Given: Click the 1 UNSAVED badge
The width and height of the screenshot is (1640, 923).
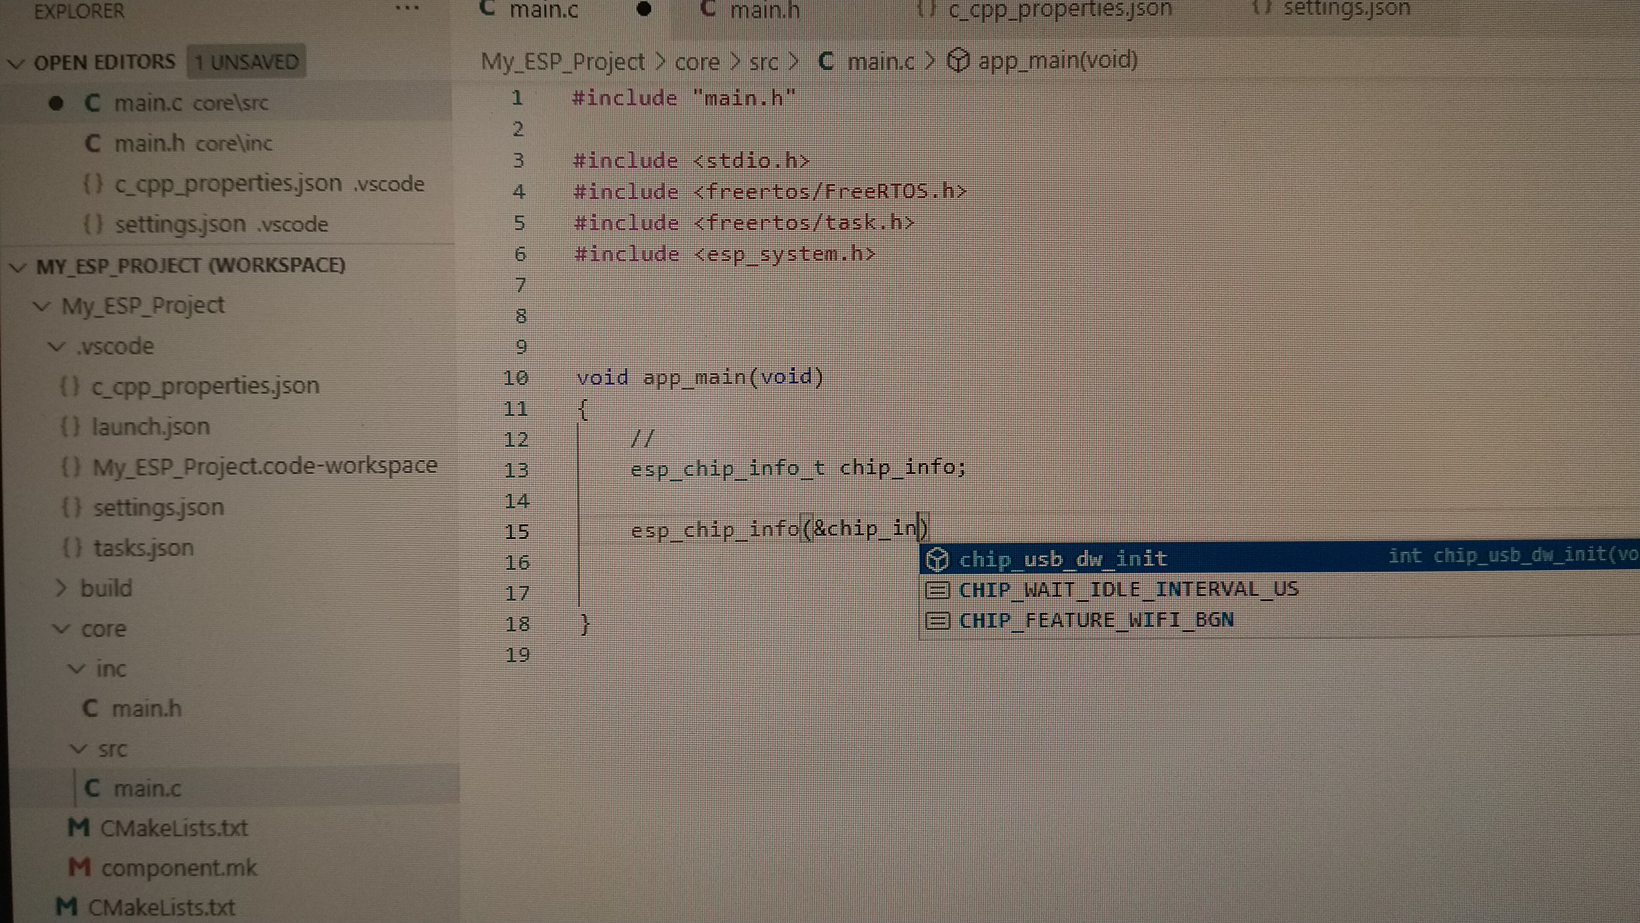Looking at the screenshot, I should pyautogui.click(x=246, y=62).
